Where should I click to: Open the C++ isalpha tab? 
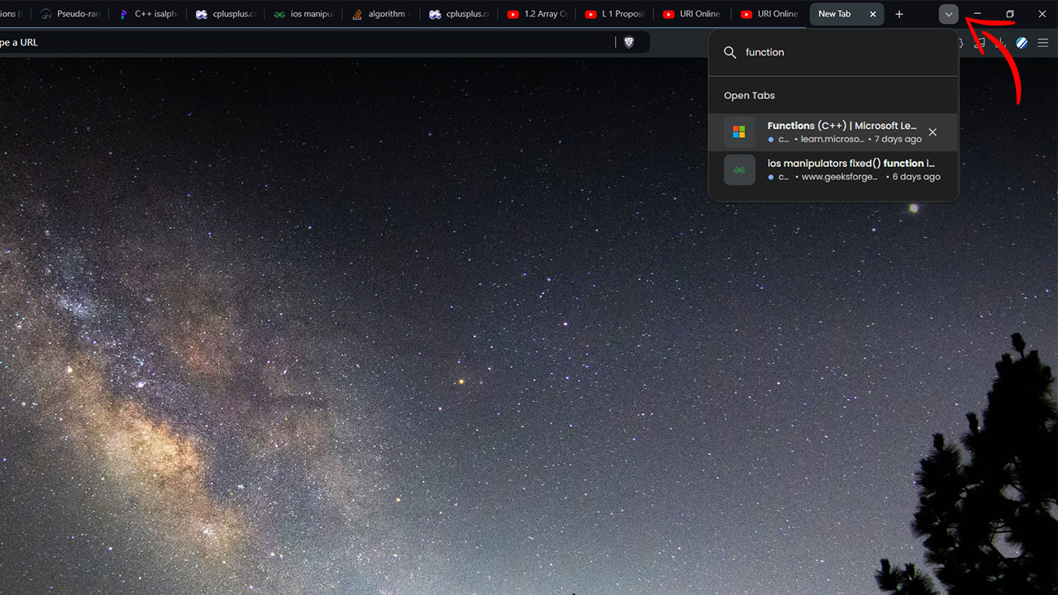pyautogui.click(x=149, y=14)
